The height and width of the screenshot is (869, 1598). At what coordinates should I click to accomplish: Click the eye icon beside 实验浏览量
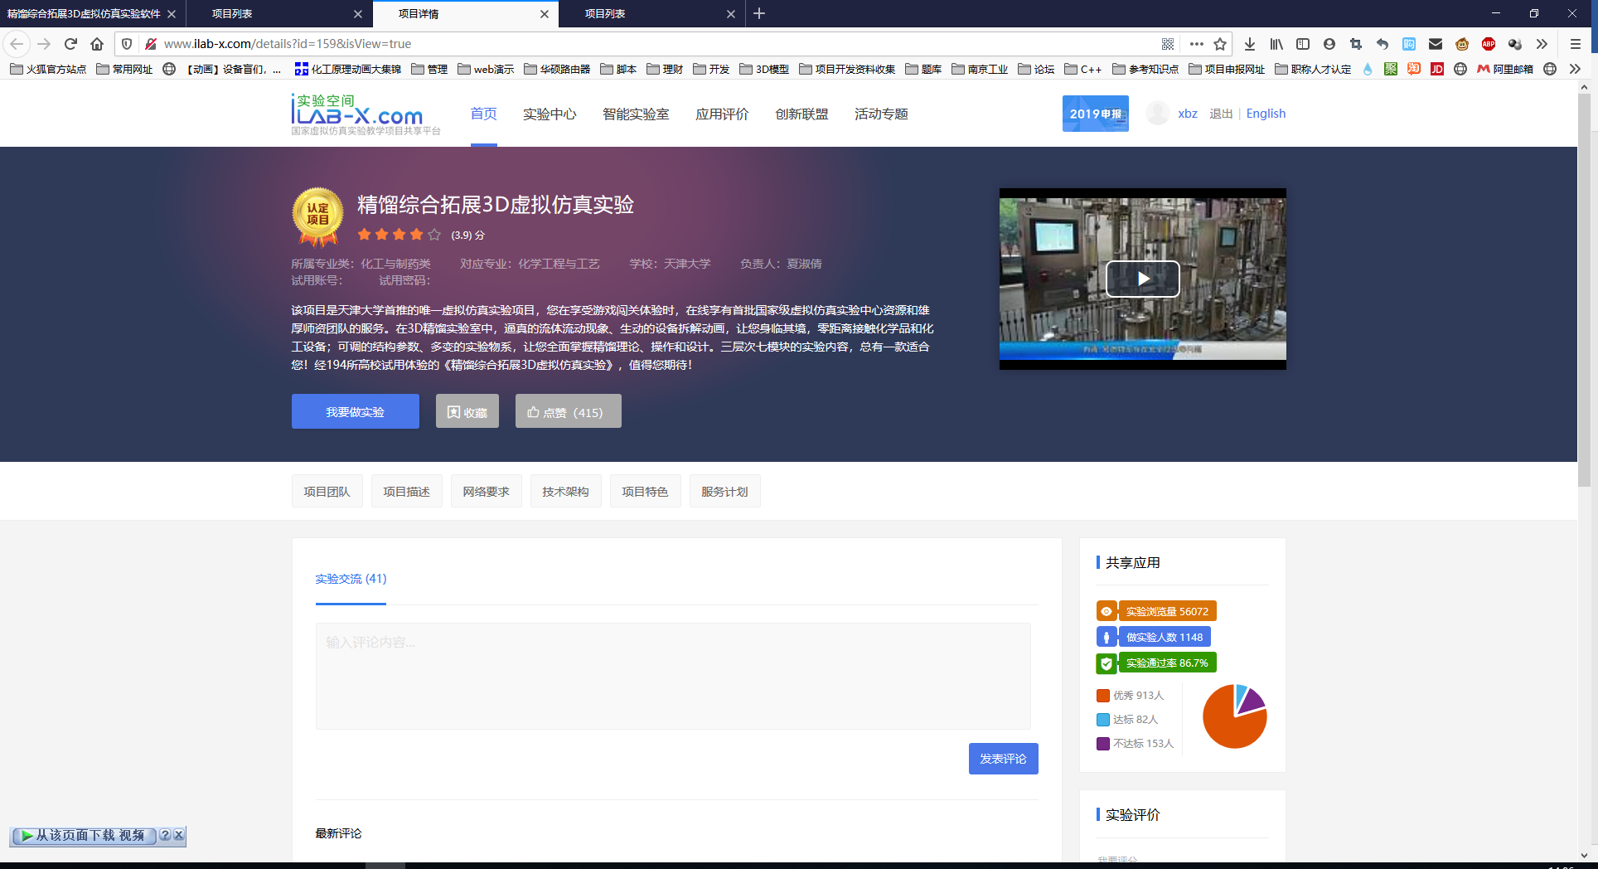tap(1106, 611)
